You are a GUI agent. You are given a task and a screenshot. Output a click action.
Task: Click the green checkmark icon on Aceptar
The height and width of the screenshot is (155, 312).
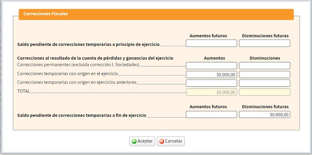[134, 141]
